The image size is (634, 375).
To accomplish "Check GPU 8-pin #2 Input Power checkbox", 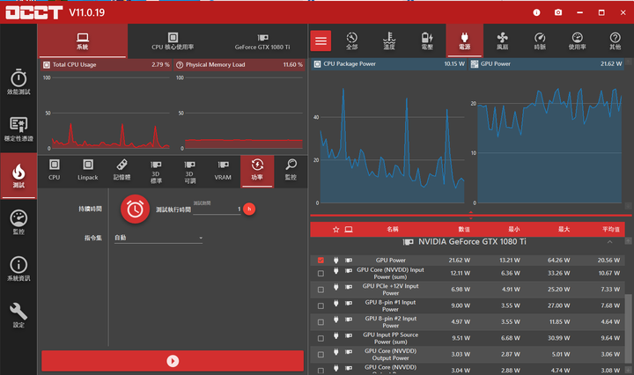I will point(321,322).
